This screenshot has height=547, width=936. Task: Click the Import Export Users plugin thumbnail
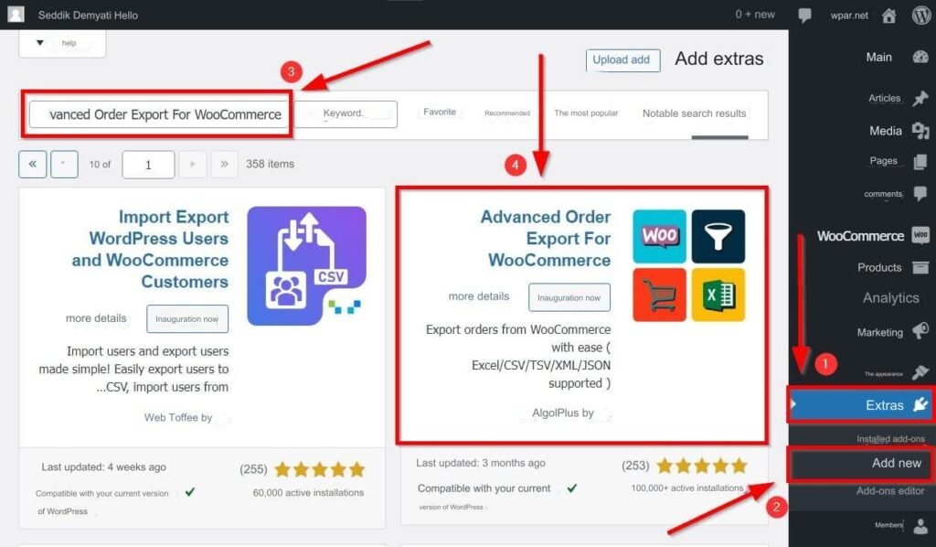click(x=307, y=266)
